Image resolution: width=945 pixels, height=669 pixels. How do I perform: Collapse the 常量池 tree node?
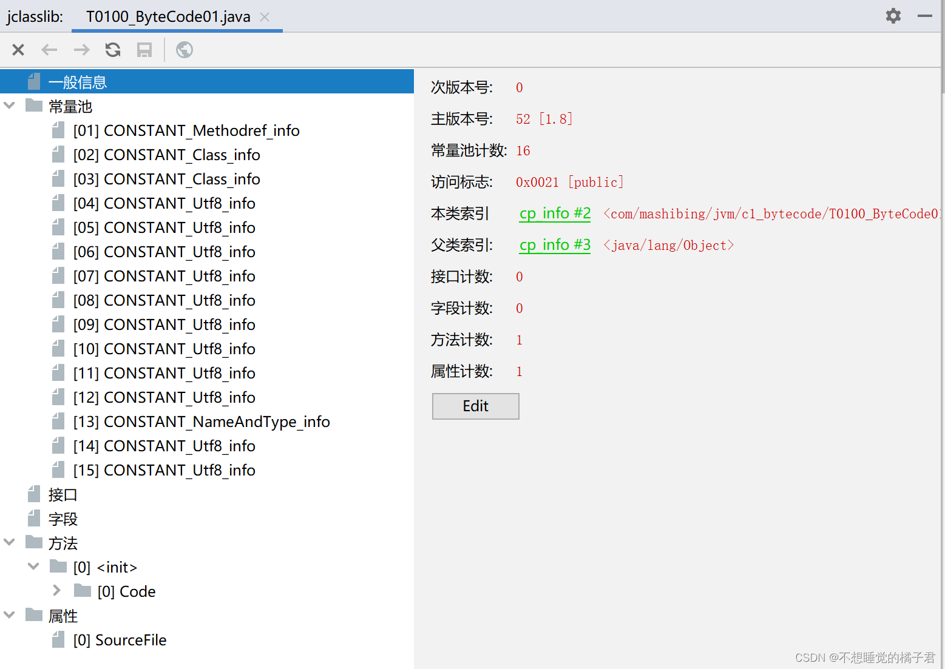9,106
